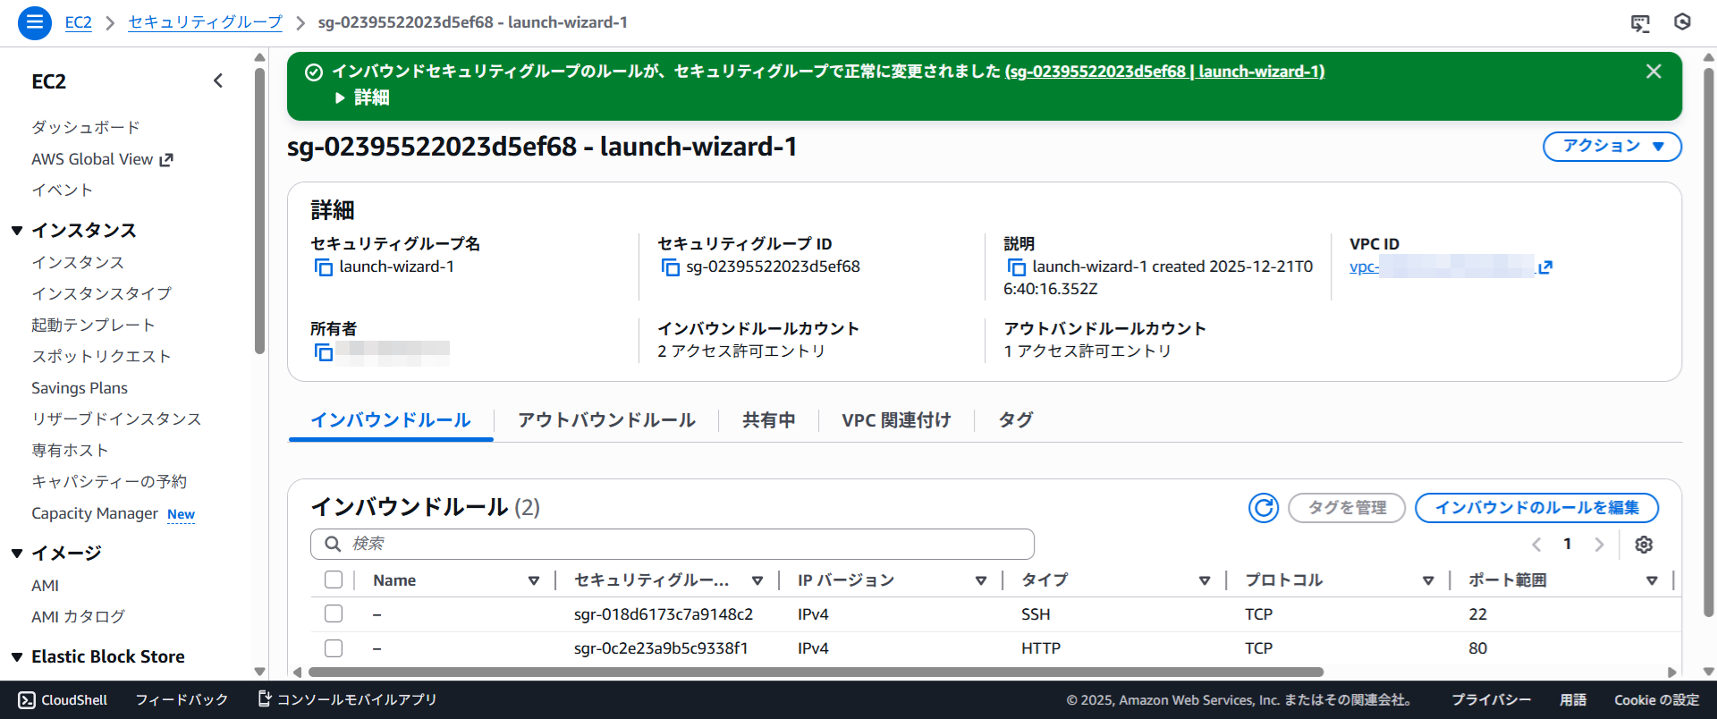1717x719 pixels.
Task: Dismiss the green success notification
Action: click(1654, 72)
